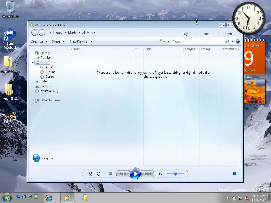Click the flower slideshow gadget
The image size is (271, 203).
click(254, 91)
